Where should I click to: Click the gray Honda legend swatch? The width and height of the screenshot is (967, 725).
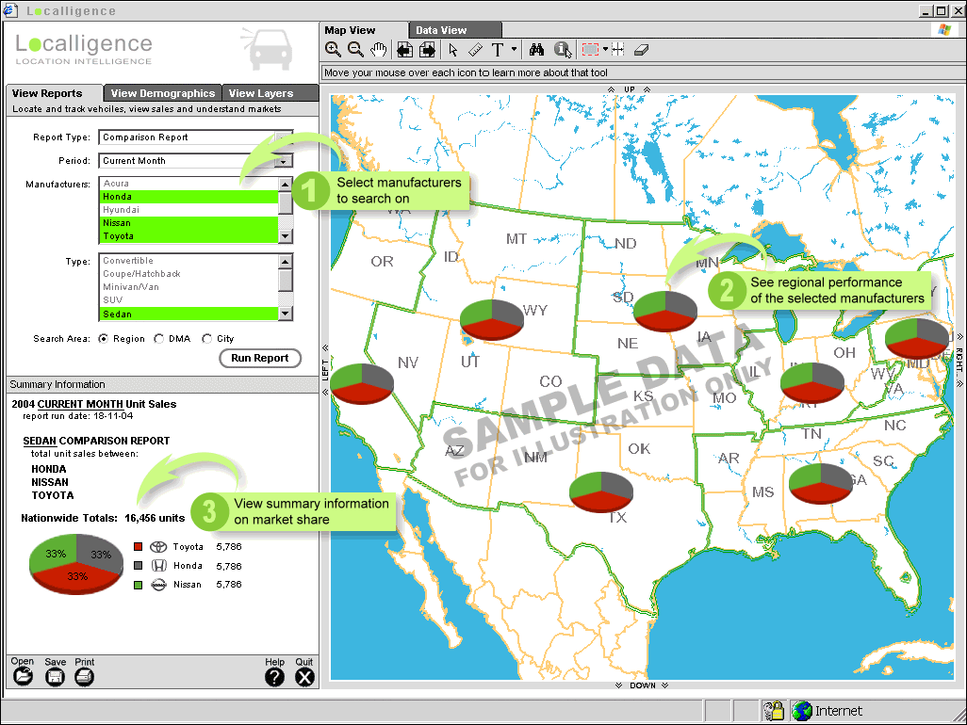point(139,566)
